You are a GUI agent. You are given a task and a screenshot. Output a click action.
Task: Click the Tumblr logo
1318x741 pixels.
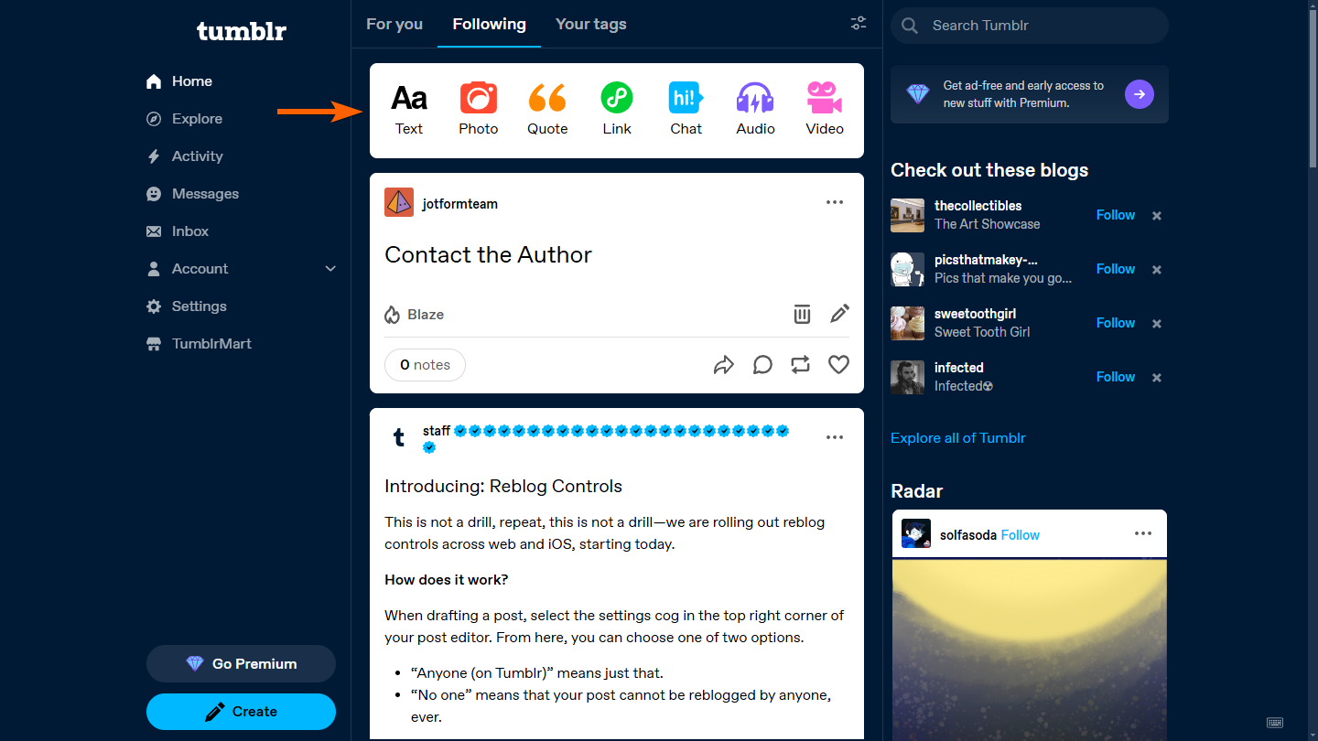(x=242, y=31)
